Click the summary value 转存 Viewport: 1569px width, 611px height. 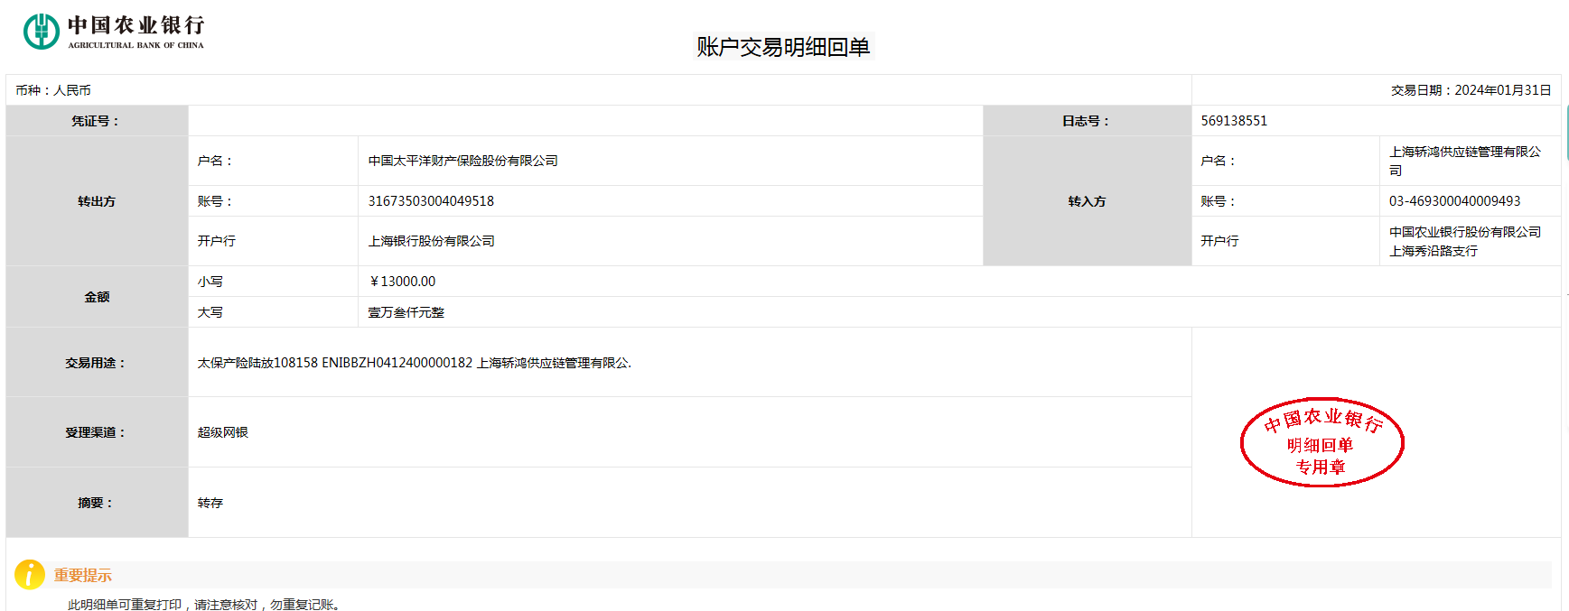click(210, 503)
